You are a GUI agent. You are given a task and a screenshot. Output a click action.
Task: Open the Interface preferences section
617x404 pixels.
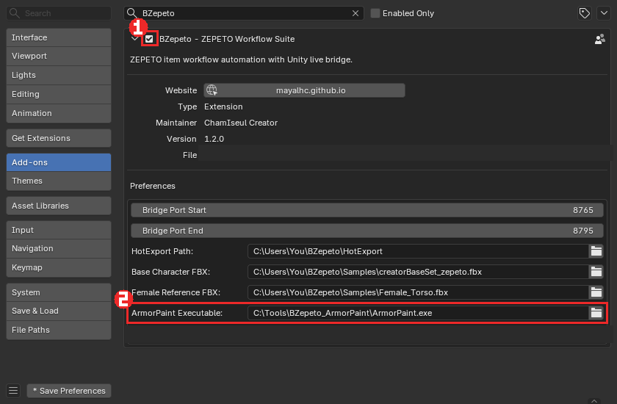[x=59, y=37]
